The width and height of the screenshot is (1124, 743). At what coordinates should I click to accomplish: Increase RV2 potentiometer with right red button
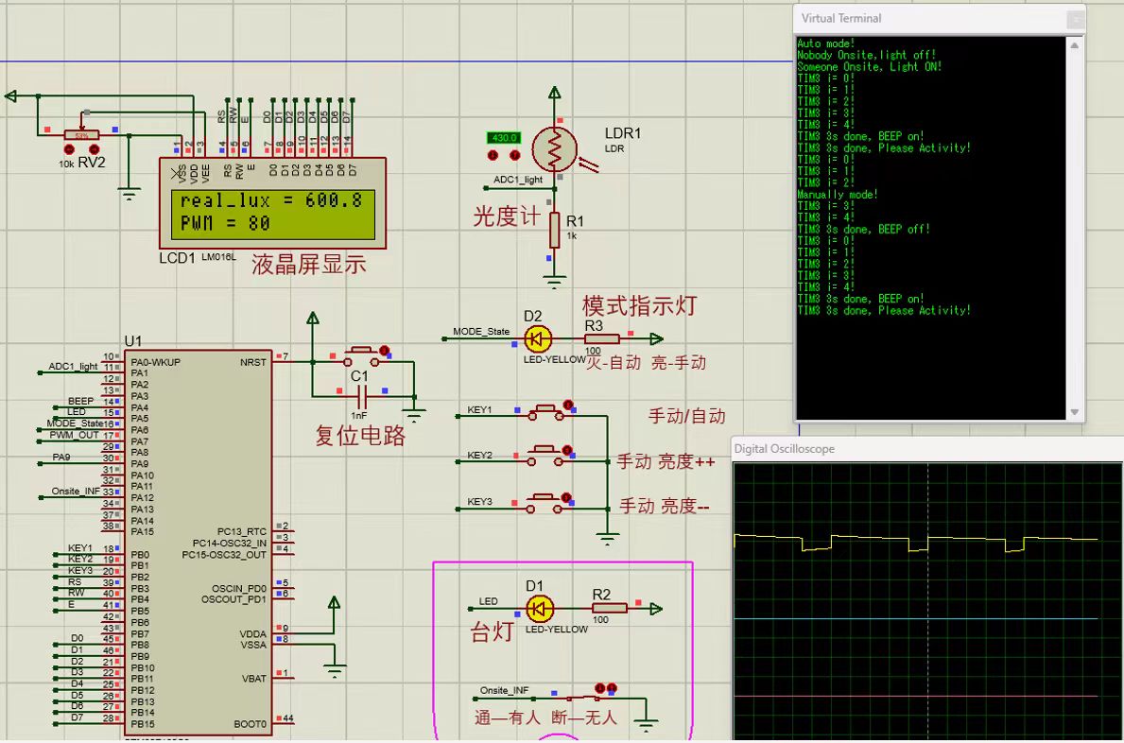tap(95, 149)
